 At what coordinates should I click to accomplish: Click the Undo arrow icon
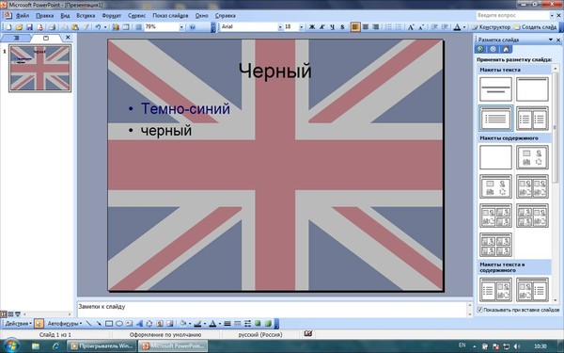pos(98,27)
